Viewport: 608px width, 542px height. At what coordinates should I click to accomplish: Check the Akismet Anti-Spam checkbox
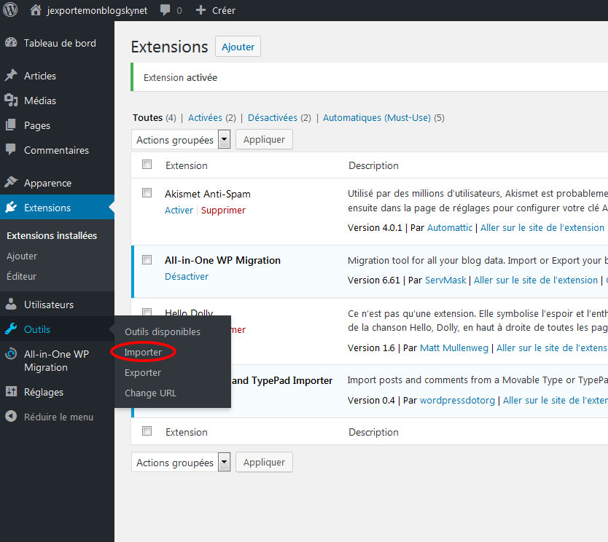click(147, 192)
